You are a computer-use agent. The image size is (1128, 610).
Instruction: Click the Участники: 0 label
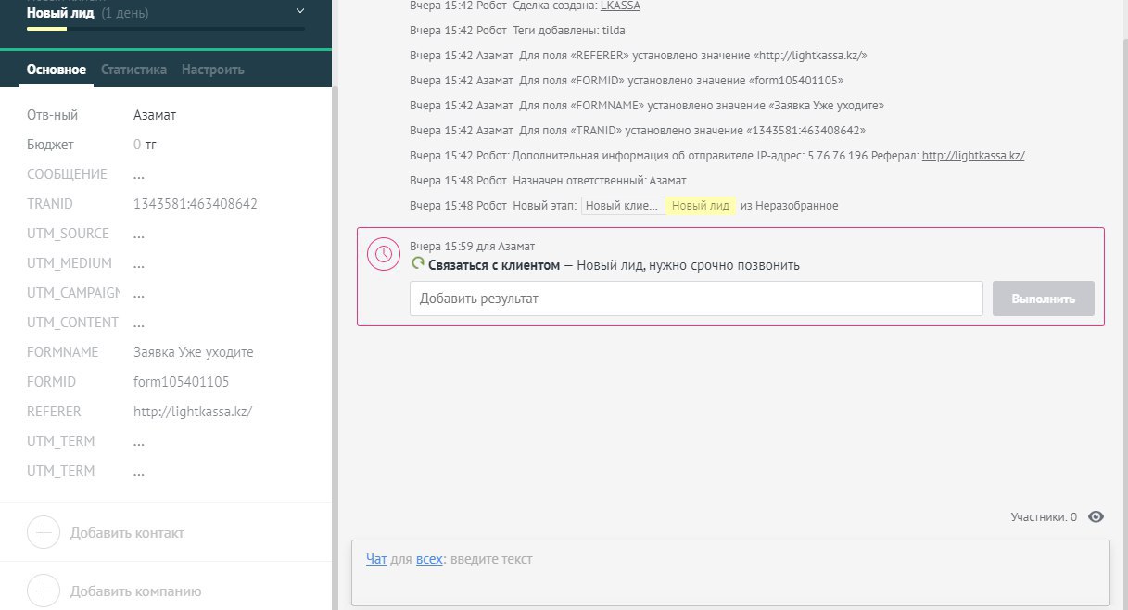1044,517
